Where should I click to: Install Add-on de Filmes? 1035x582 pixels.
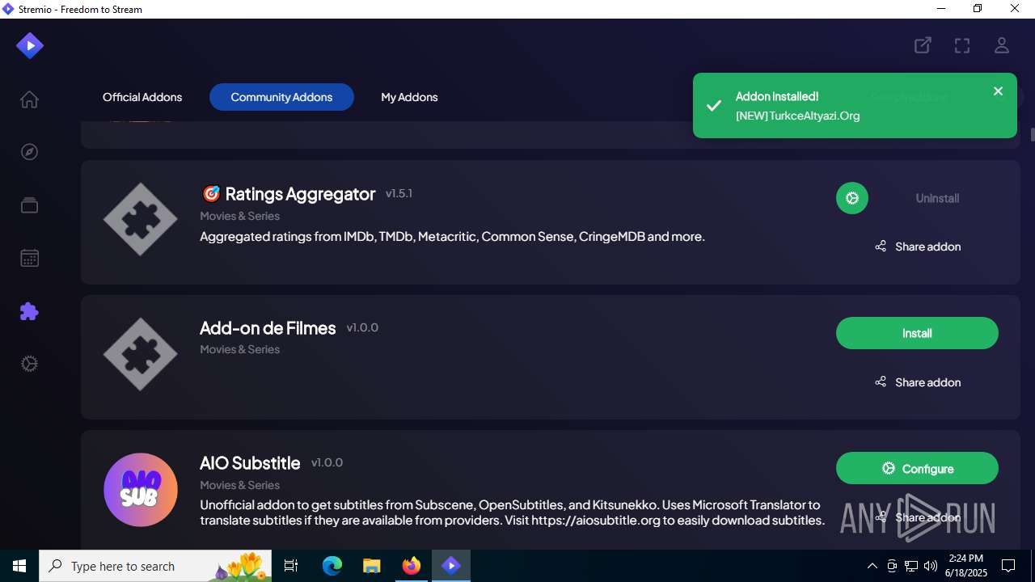pos(917,333)
